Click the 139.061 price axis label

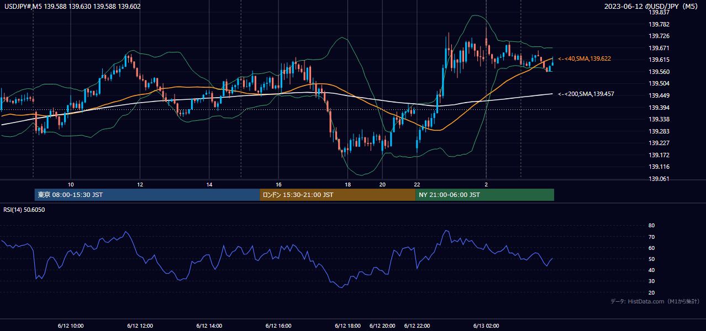point(659,179)
